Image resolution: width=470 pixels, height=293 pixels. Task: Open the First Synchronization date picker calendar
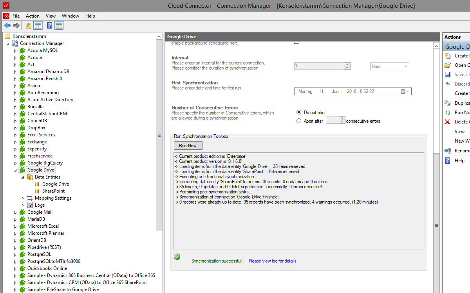405,91
